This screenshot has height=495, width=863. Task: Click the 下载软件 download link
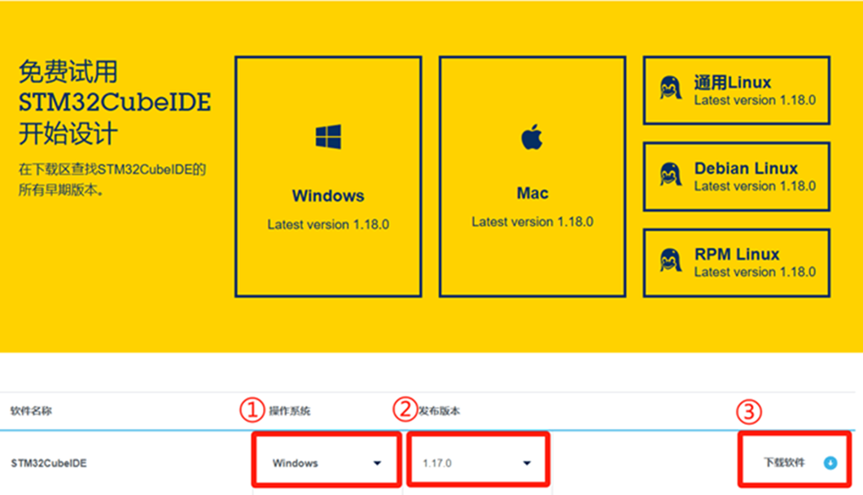784,462
